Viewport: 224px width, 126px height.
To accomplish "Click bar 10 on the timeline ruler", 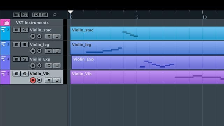I will click(x=204, y=17).
